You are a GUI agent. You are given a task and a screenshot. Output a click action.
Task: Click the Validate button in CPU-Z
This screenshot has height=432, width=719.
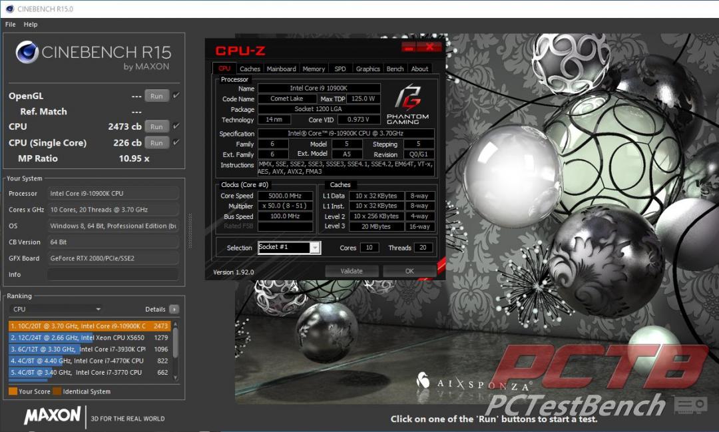click(x=352, y=271)
